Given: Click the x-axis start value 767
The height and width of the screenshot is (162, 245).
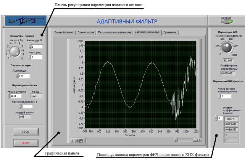Looking at the screenshot, I should pos(85,132).
